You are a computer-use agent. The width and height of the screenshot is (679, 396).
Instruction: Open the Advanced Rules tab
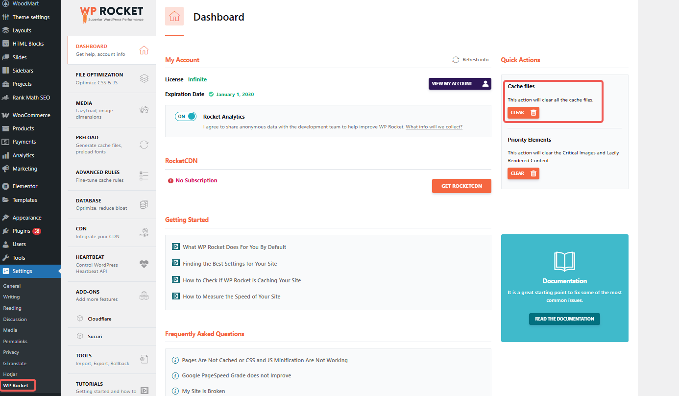112,176
